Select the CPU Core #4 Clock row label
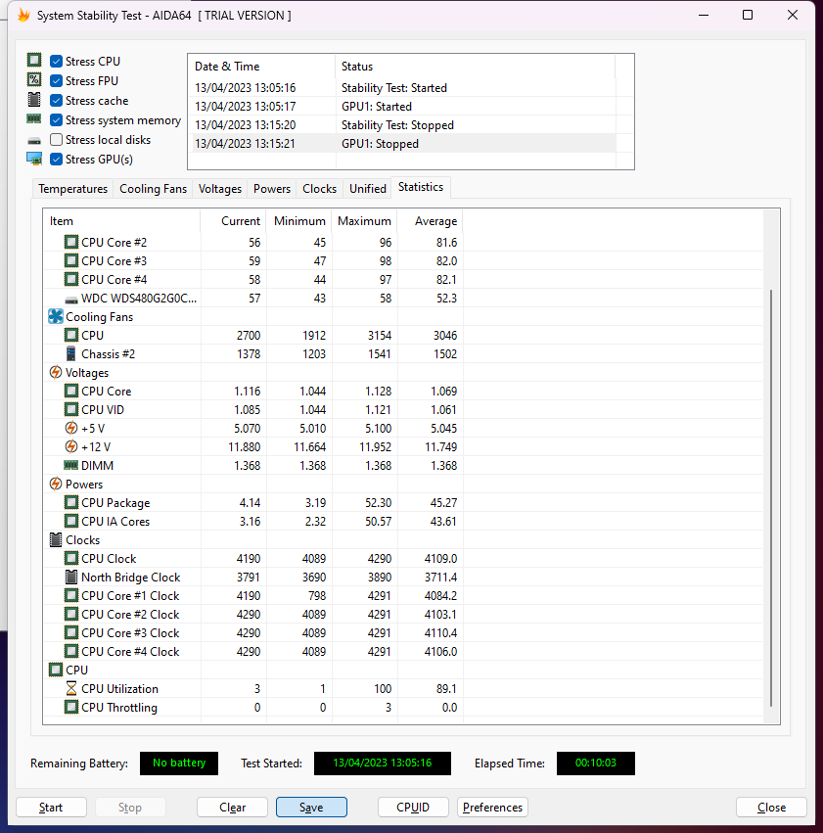The width and height of the screenshot is (823, 833). tap(130, 651)
